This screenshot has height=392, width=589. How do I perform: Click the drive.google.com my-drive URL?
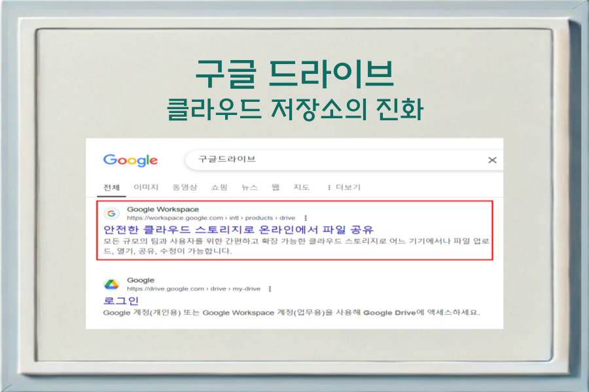tap(194, 289)
